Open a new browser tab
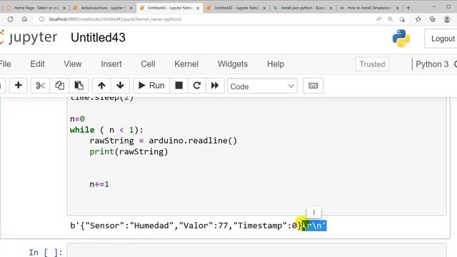 pyautogui.click(x=408, y=8)
